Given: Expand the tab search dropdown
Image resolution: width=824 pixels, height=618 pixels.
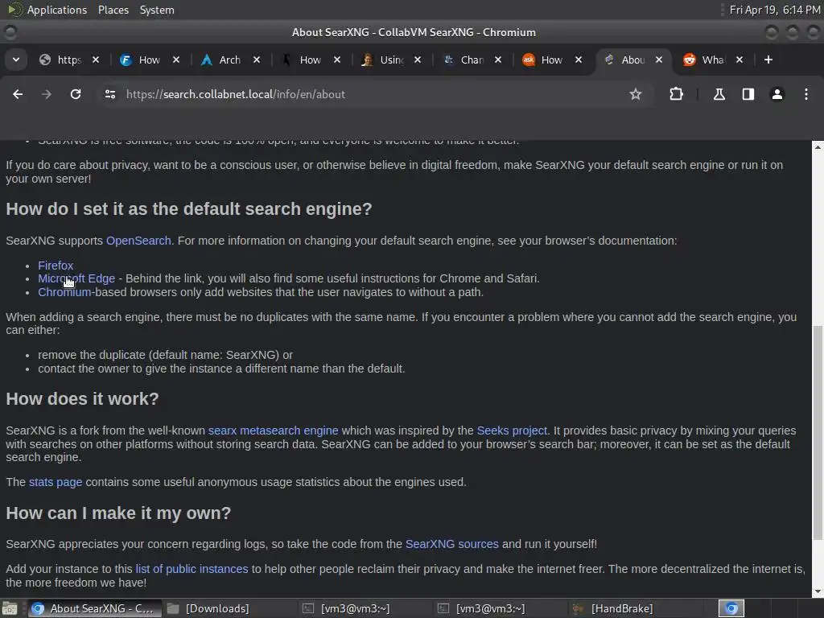Looking at the screenshot, I should pos(16,60).
